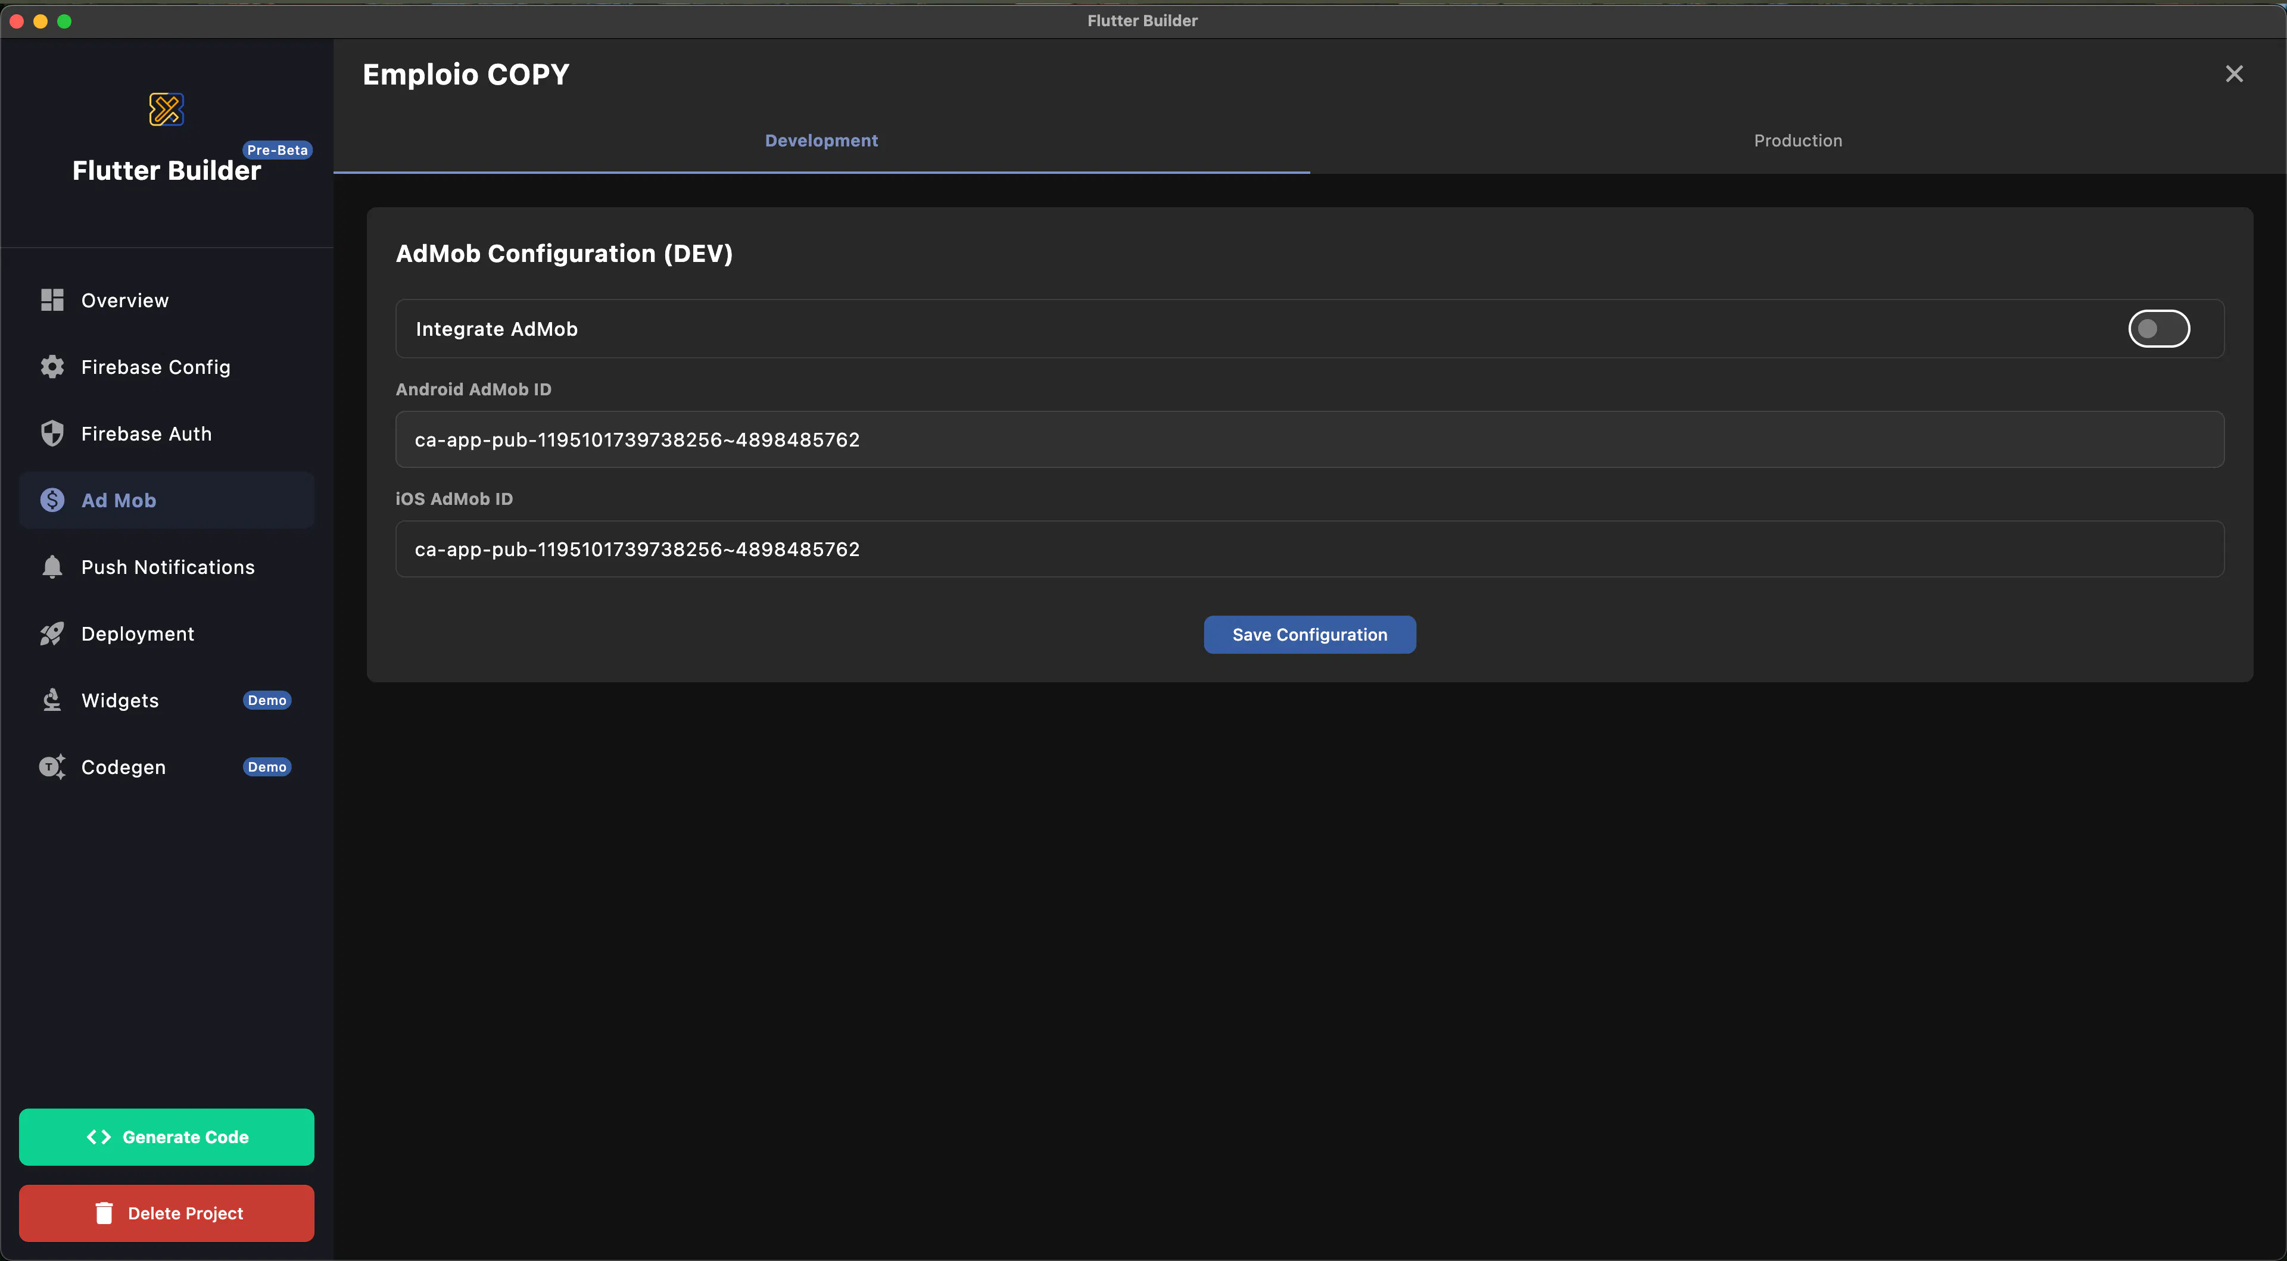Image resolution: width=2287 pixels, height=1261 pixels.
Task: Click the Overview dashboard icon
Action: (x=52, y=300)
